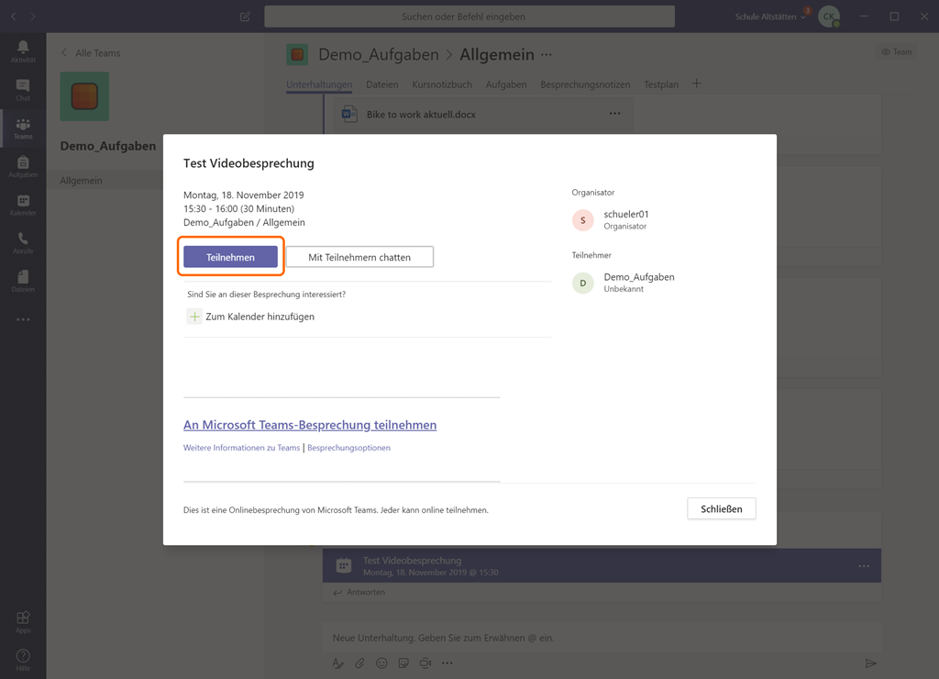Close dialog with Schließen button

pyautogui.click(x=721, y=508)
